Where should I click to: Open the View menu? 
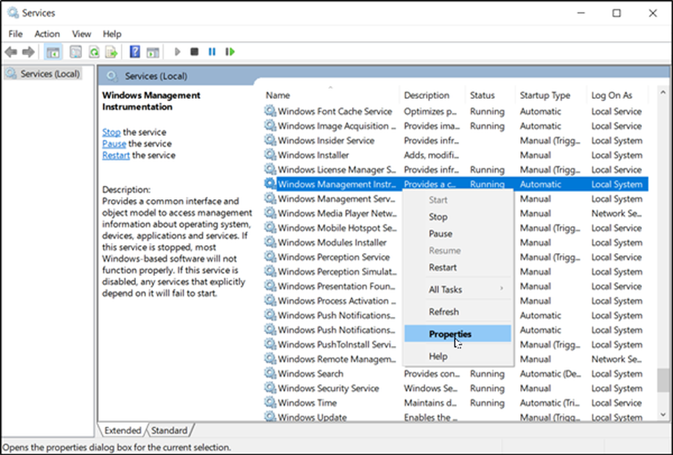pyautogui.click(x=81, y=34)
